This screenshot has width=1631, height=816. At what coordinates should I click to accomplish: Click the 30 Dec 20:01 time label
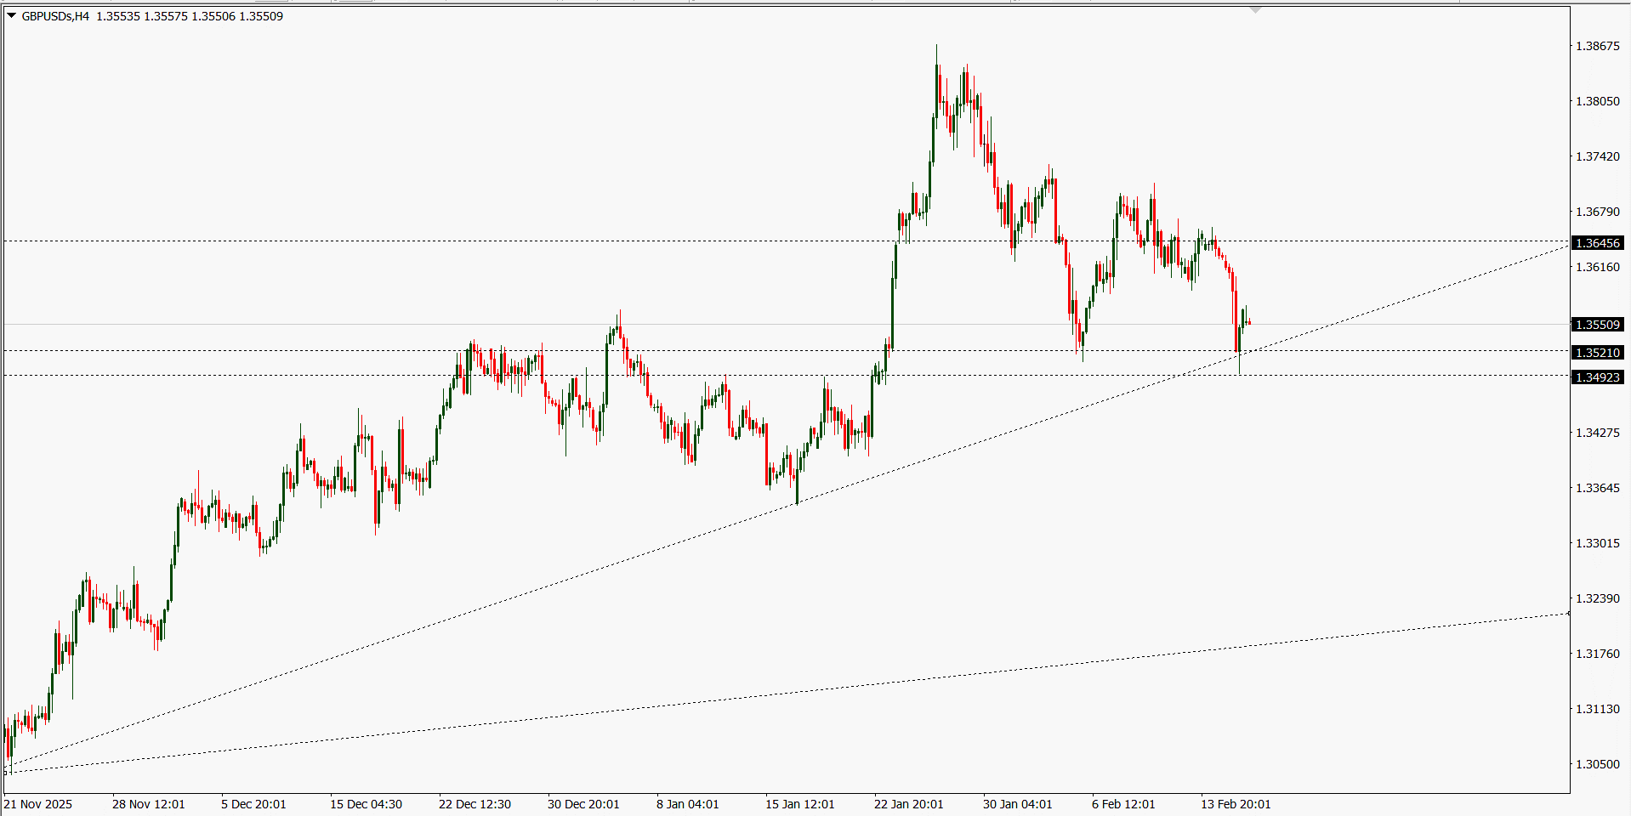pyautogui.click(x=583, y=804)
